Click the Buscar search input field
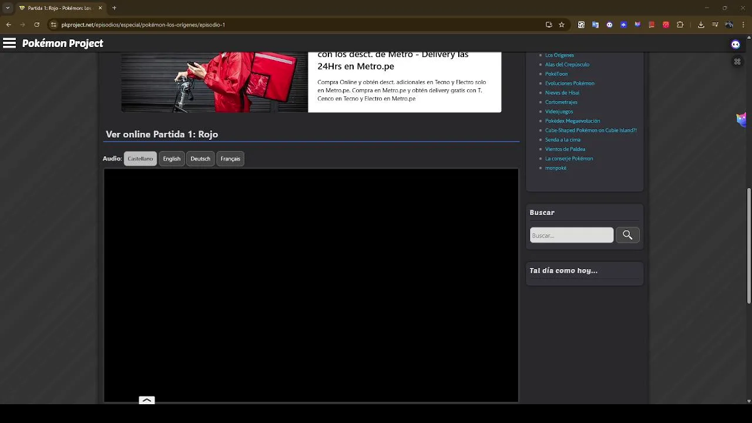Screen dimensions: 752x423 (x=572, y=235)
